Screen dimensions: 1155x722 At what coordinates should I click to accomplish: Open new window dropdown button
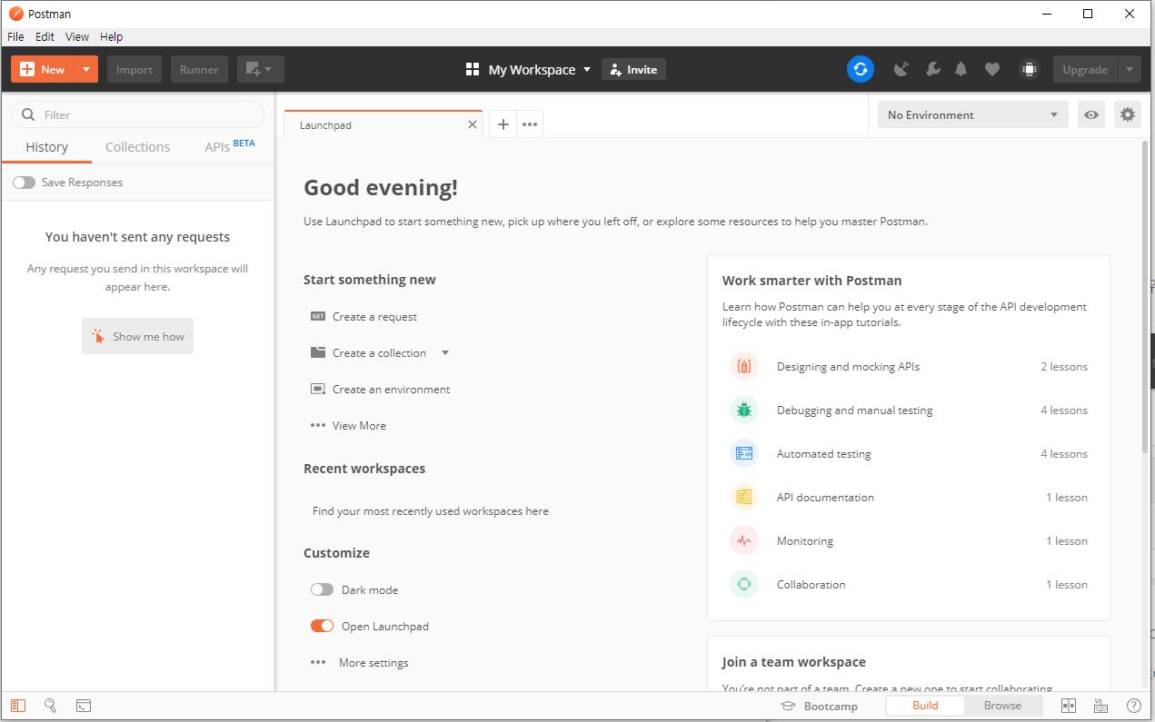pos(260,69)
